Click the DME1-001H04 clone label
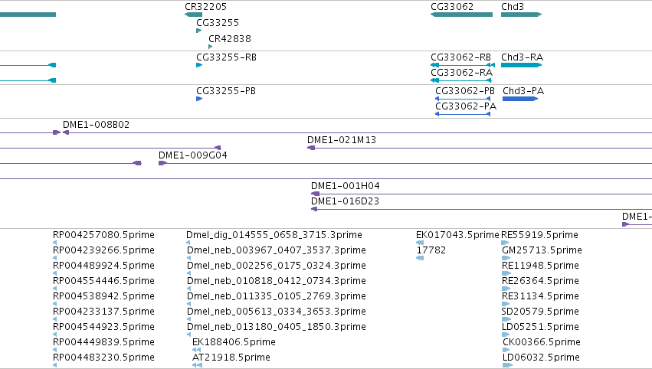Viewport: 652px width, 369px height. pos(345,186)
